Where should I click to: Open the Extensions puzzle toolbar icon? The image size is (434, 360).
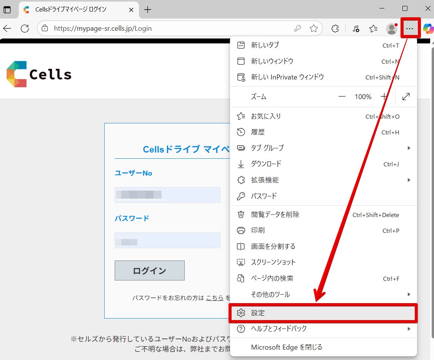(x=335, y=28)
